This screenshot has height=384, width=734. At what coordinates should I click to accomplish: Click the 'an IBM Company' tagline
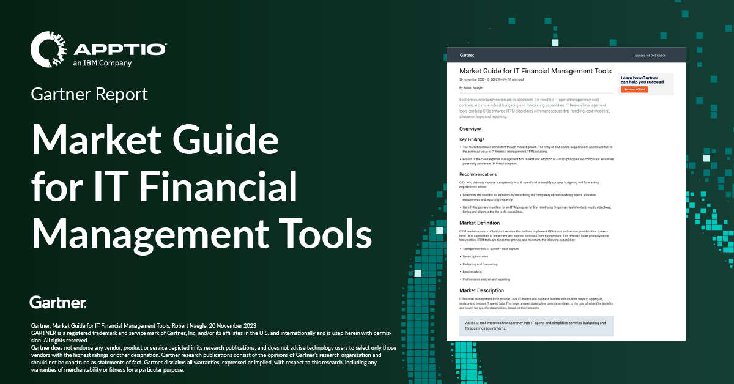point(102,62)
